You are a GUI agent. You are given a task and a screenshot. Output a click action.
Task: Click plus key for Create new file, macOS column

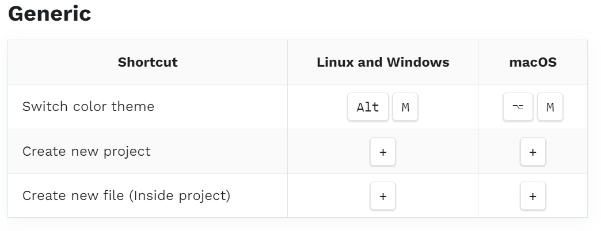pos(532,196)
